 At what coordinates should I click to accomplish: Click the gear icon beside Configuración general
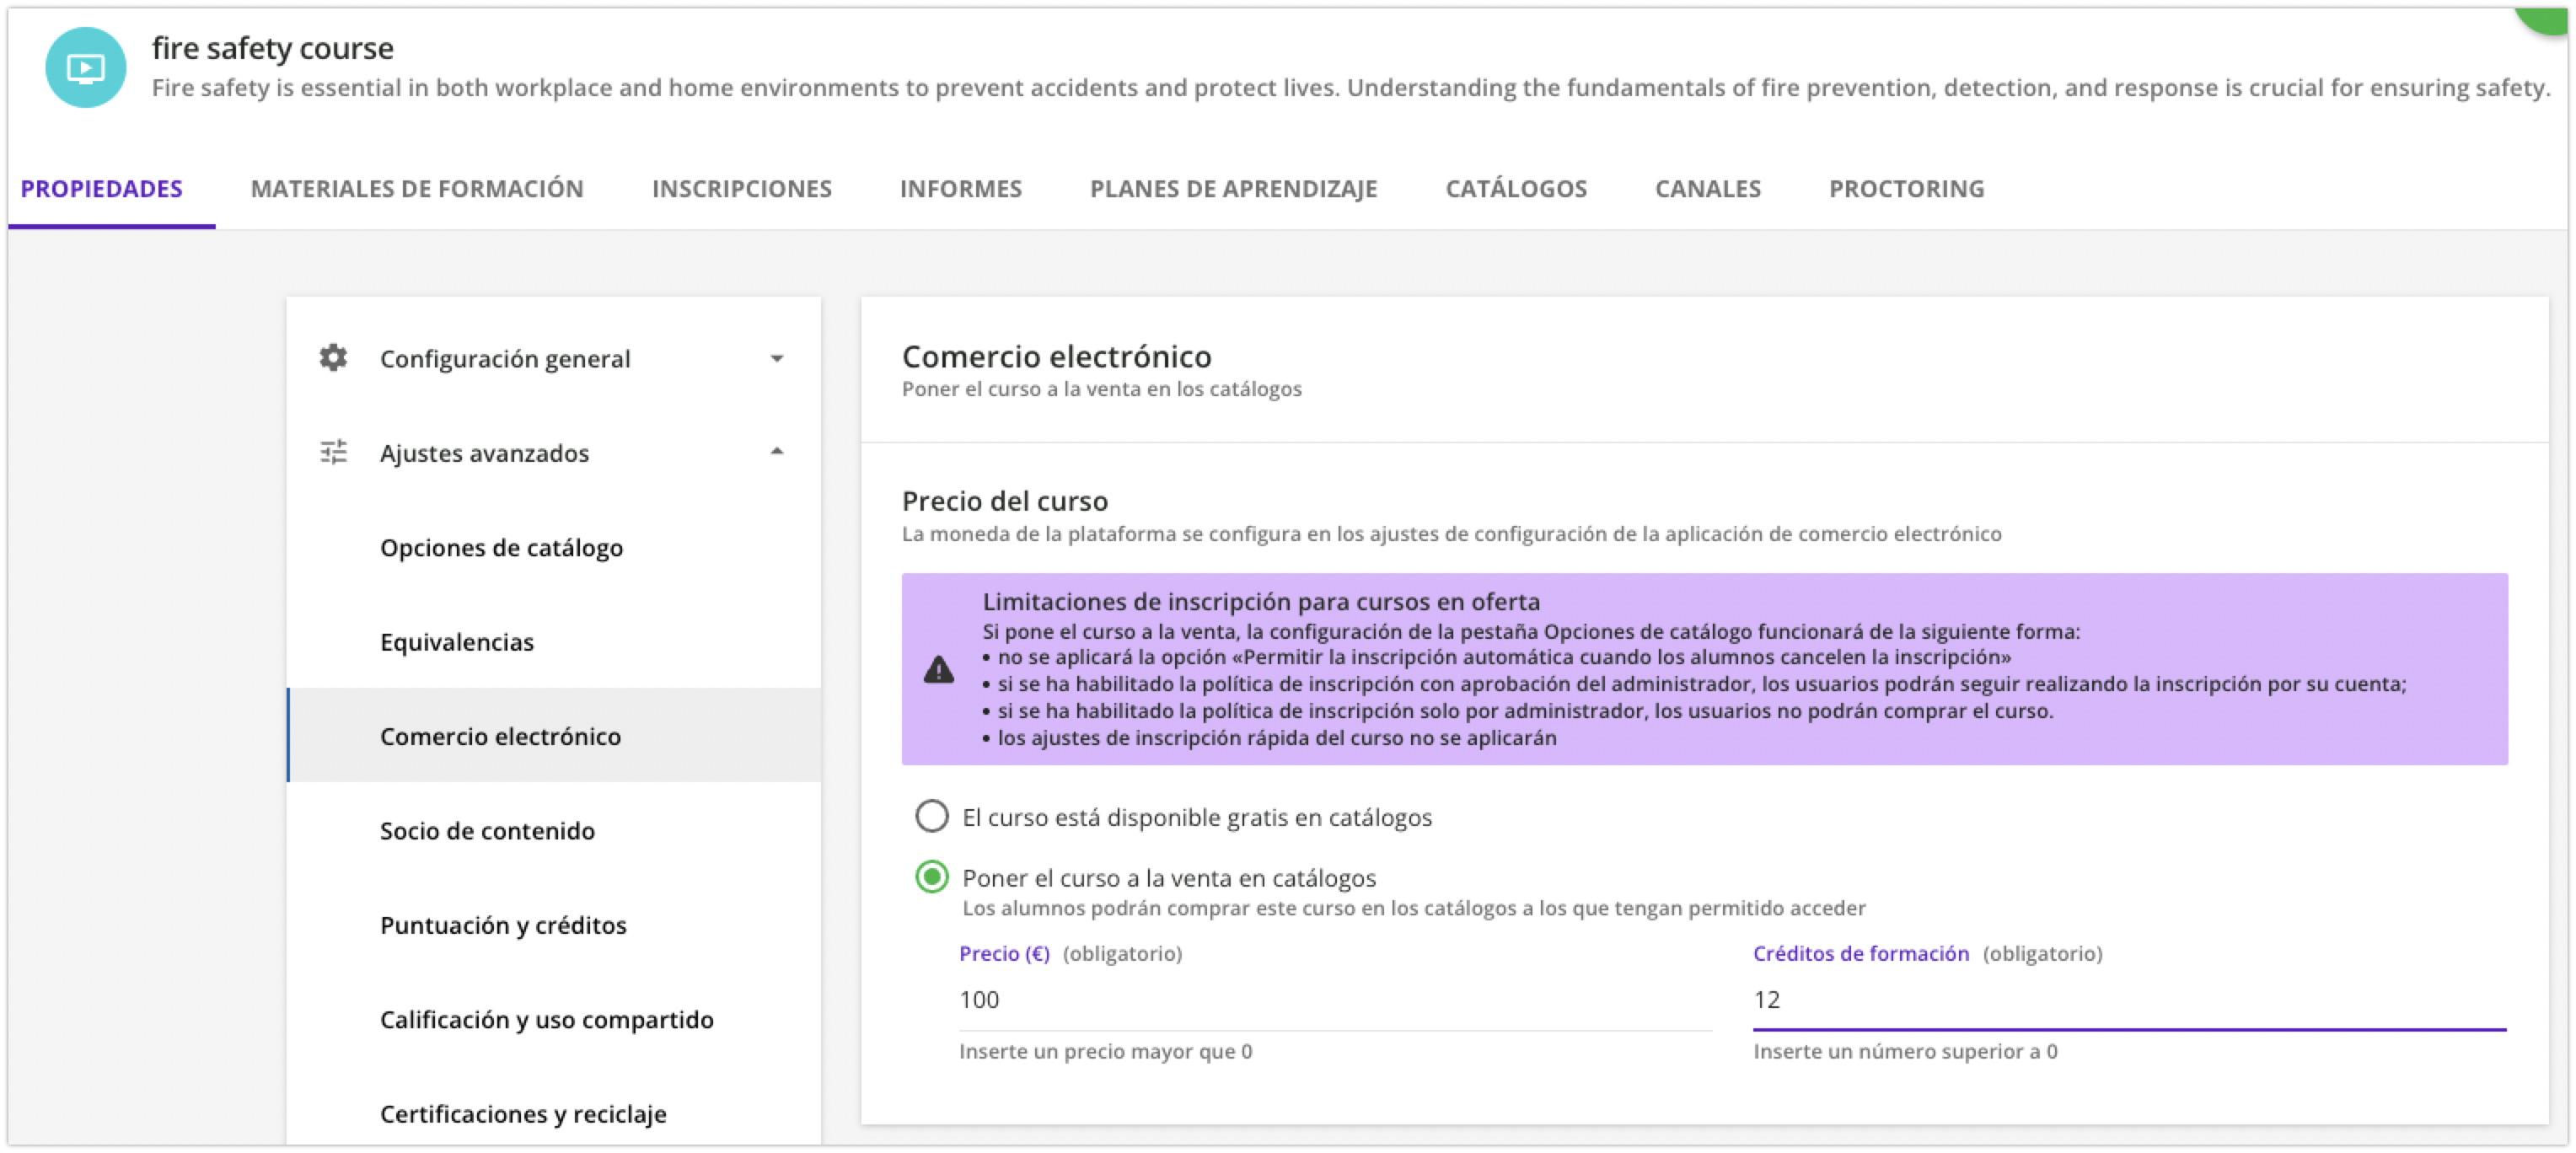333,358
